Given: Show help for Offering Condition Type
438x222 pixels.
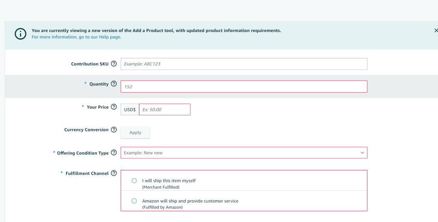Looking at the screenshot, I should tap(114, 152).
